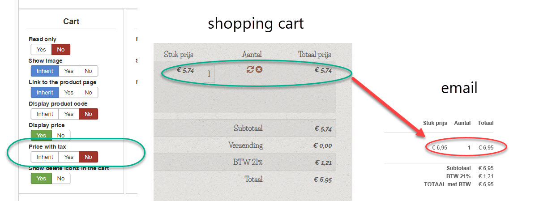Screen dimensions: 552x201
Task: Set Read only to No
Action: 61,50
